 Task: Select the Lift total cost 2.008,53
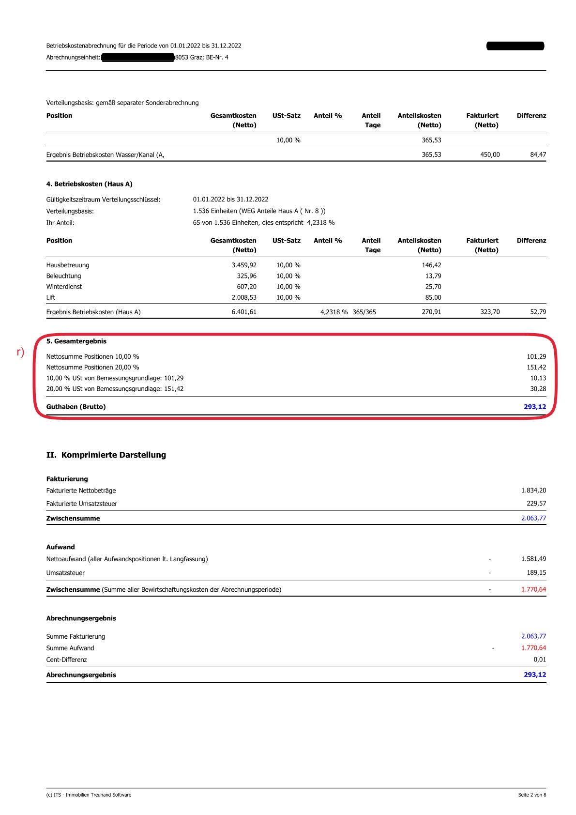point(243,297)
